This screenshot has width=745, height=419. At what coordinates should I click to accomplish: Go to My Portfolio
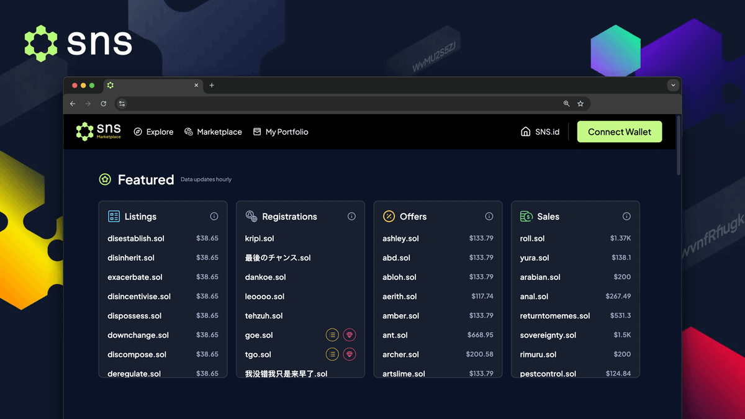pyautogui.click(x=281, y=132)
